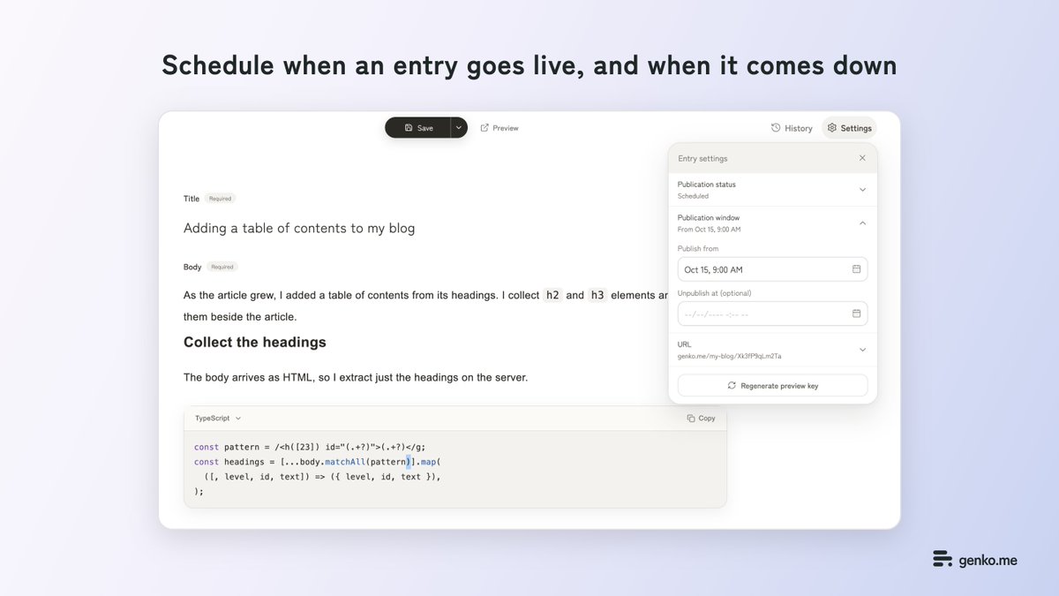Close the Entry settings panel

coord(862,158)
